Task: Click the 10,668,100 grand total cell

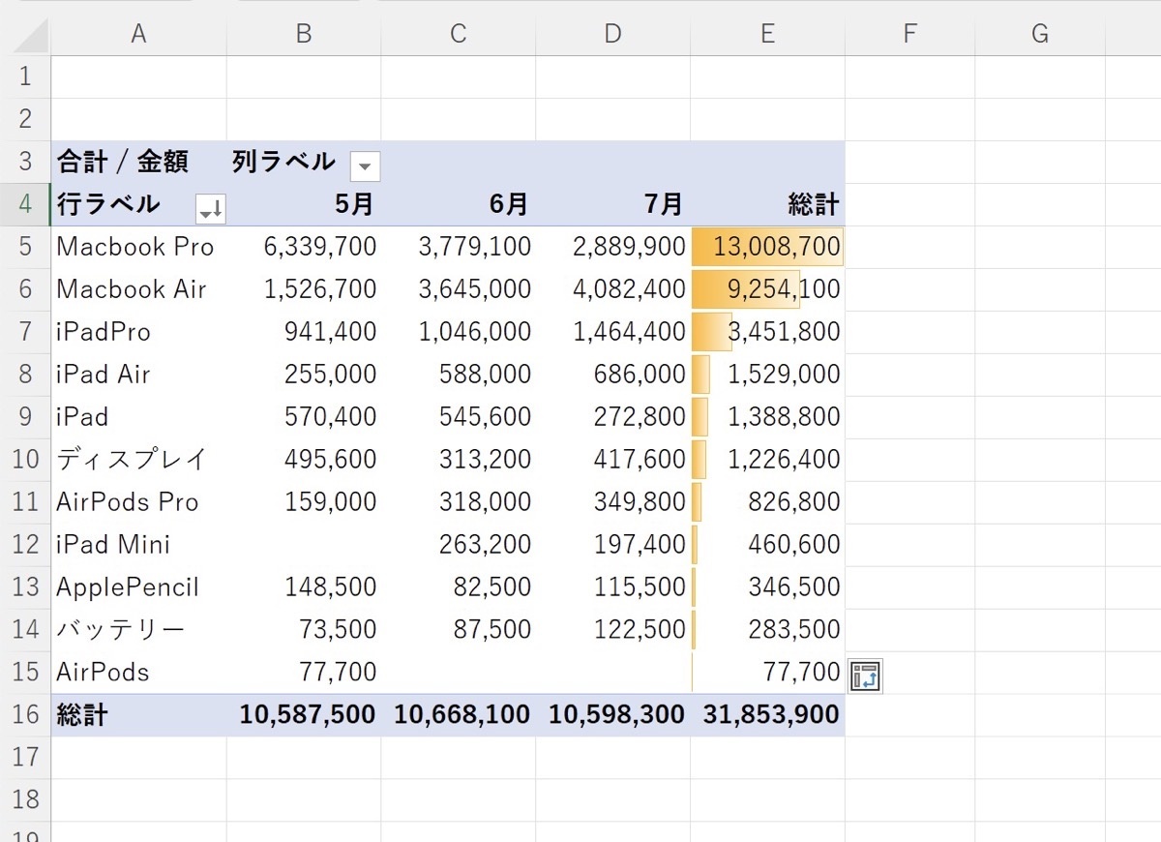Action: [x=459, y=715]
